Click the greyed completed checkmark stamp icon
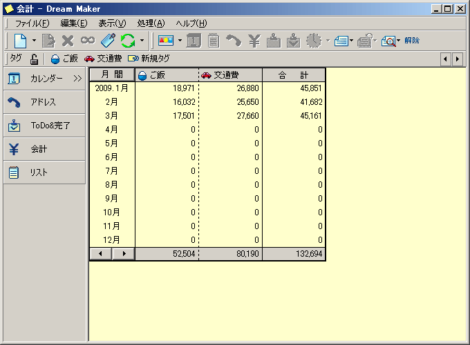470x345 pixels. click(x=294, y=41)
